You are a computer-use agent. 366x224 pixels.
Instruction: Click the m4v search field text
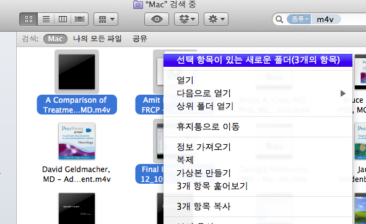click(x=325, y=19)
